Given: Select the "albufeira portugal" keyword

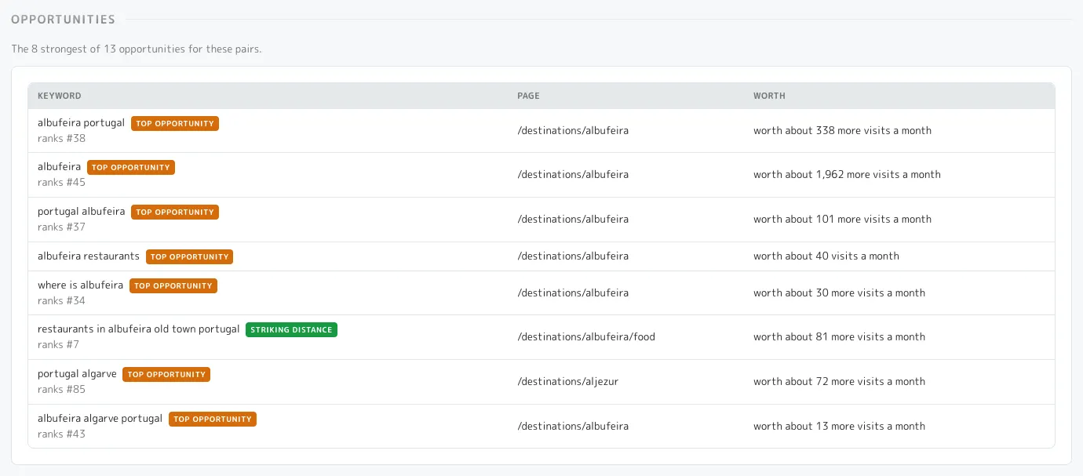Looking at the screenshot, I should point(81,123).
